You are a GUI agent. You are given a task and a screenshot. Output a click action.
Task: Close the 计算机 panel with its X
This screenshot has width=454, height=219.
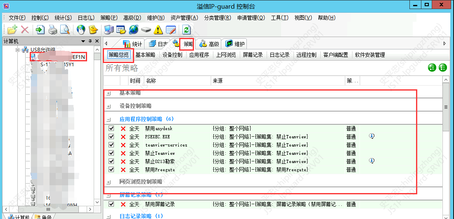pyautogui.click(x=97, y=41)
